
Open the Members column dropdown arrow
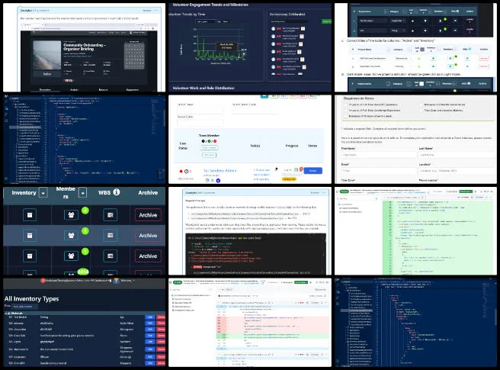pyautogui.click(x=82, y=192)
